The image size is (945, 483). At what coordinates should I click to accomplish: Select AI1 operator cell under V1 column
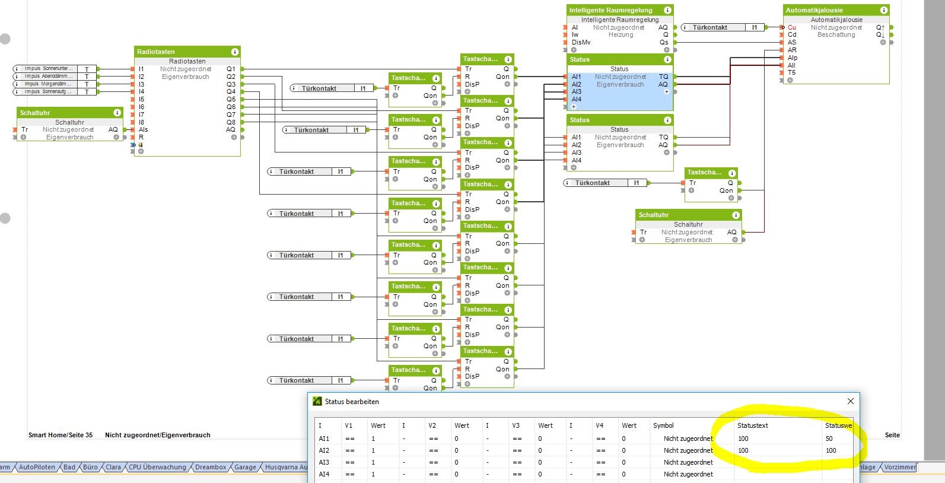tap(350, 438)
